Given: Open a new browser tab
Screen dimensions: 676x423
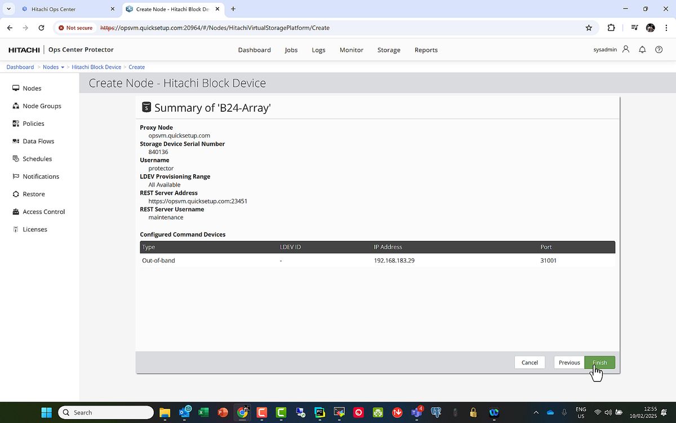Looking at the screenshot, I should [233, 9].
